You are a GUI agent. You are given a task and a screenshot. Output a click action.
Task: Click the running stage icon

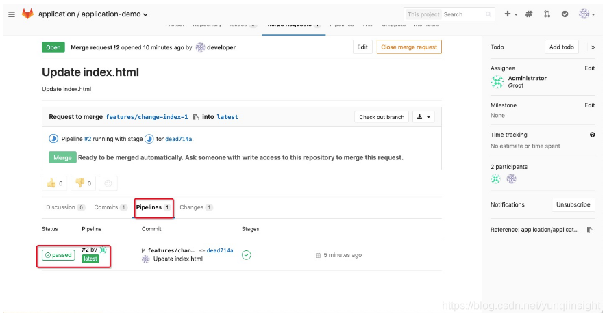149,139
